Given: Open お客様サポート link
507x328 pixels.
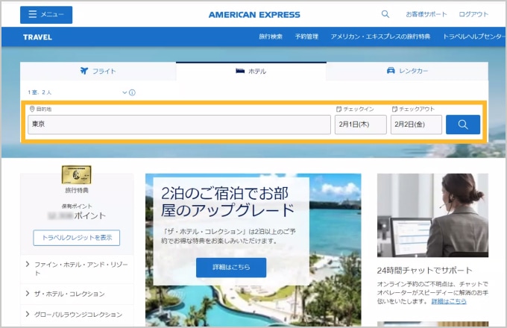Looking at the screenshot, I should 426,14.
